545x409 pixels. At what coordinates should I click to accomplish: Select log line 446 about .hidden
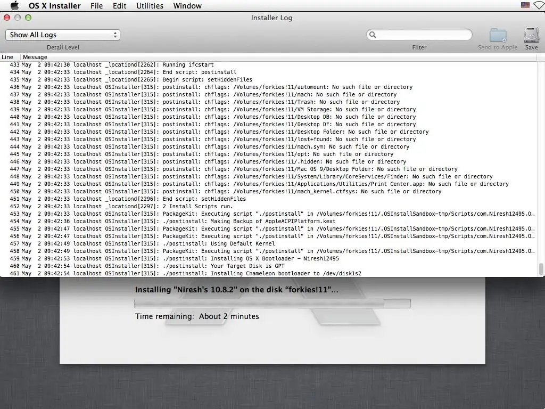tap(268, 162)
